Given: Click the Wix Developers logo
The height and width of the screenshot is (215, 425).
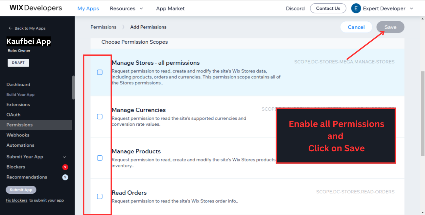Looking at the screenshot, I should pyautogui.click(x=35, y=8).
